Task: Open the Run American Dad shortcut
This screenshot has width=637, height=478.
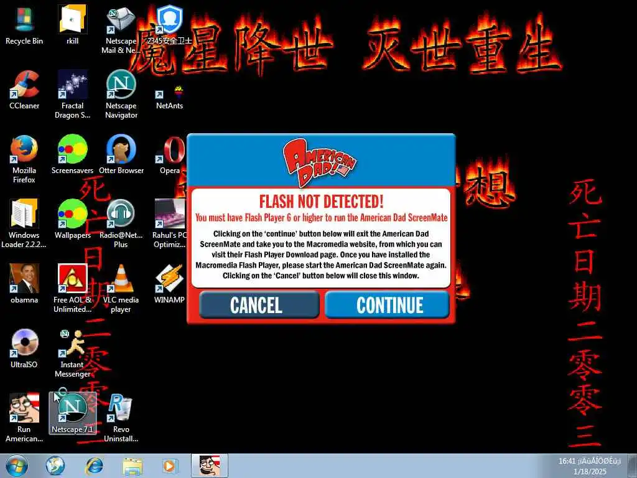Action: 24,418
